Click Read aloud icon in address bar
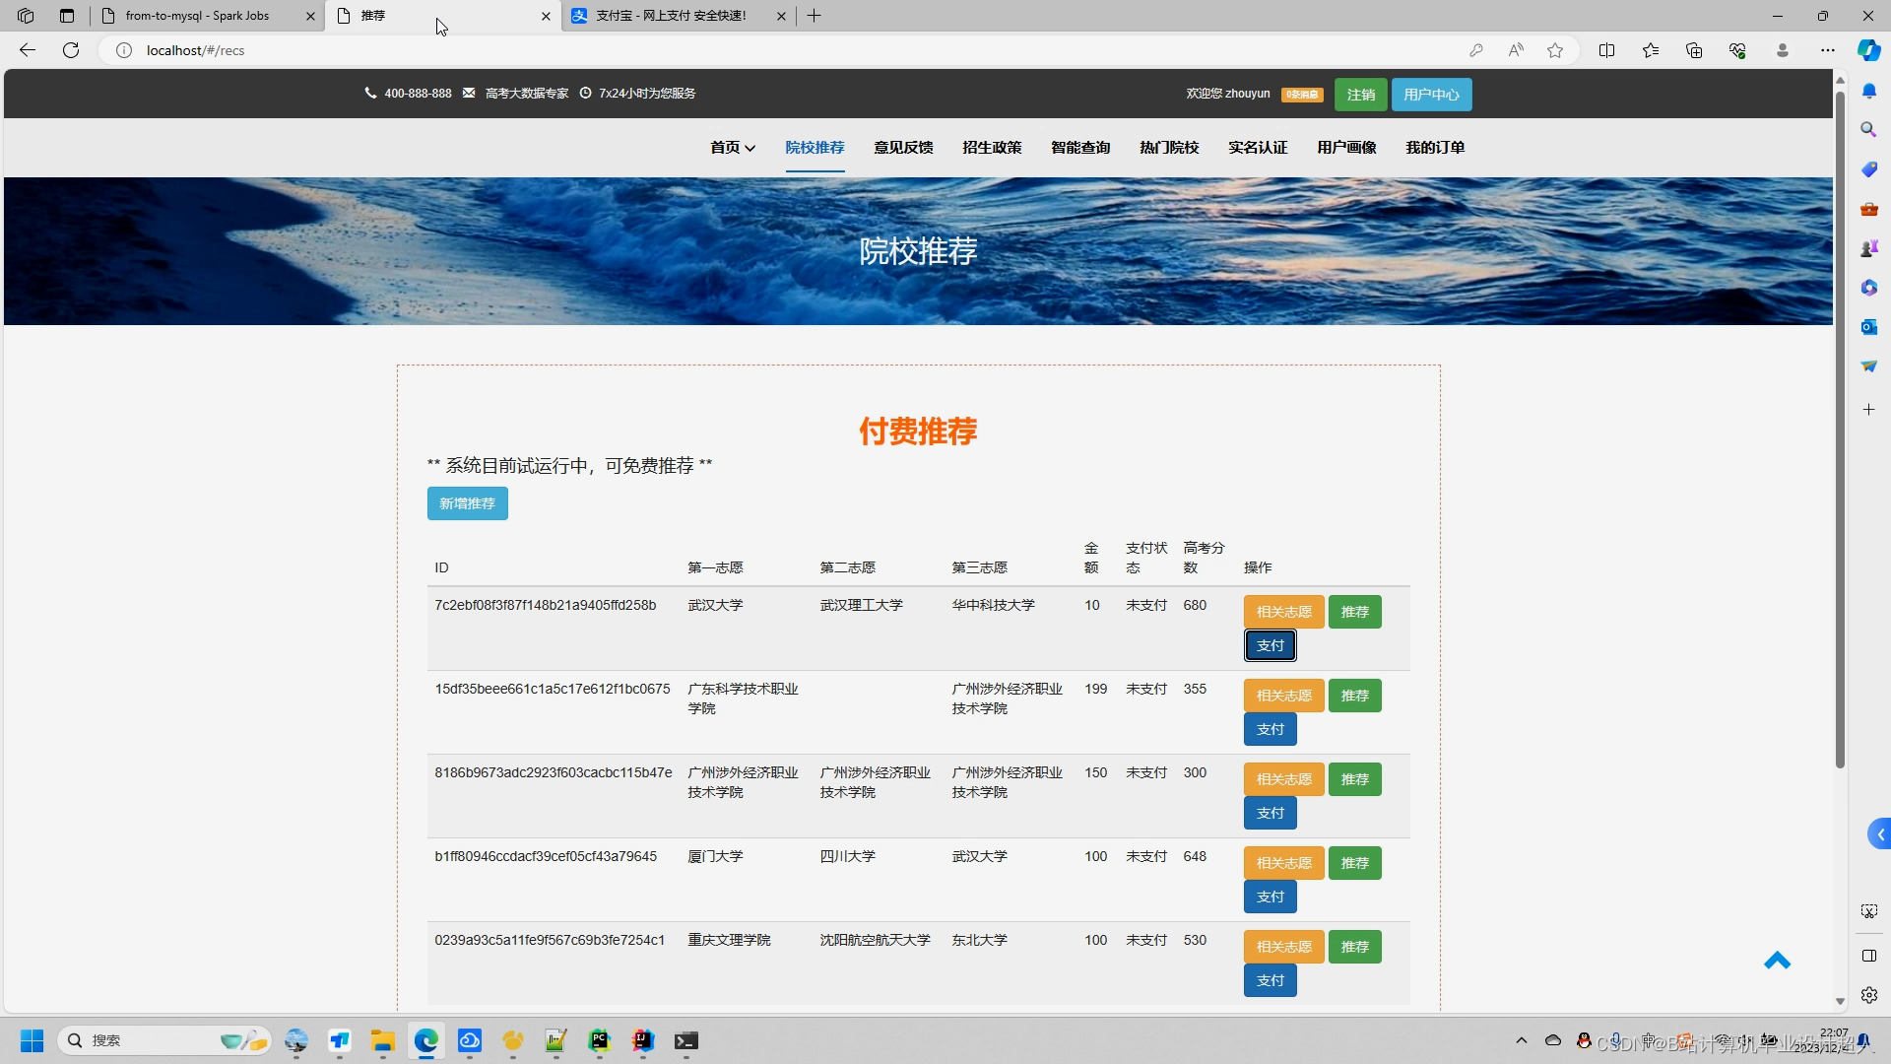 (x=1516, y=50)
